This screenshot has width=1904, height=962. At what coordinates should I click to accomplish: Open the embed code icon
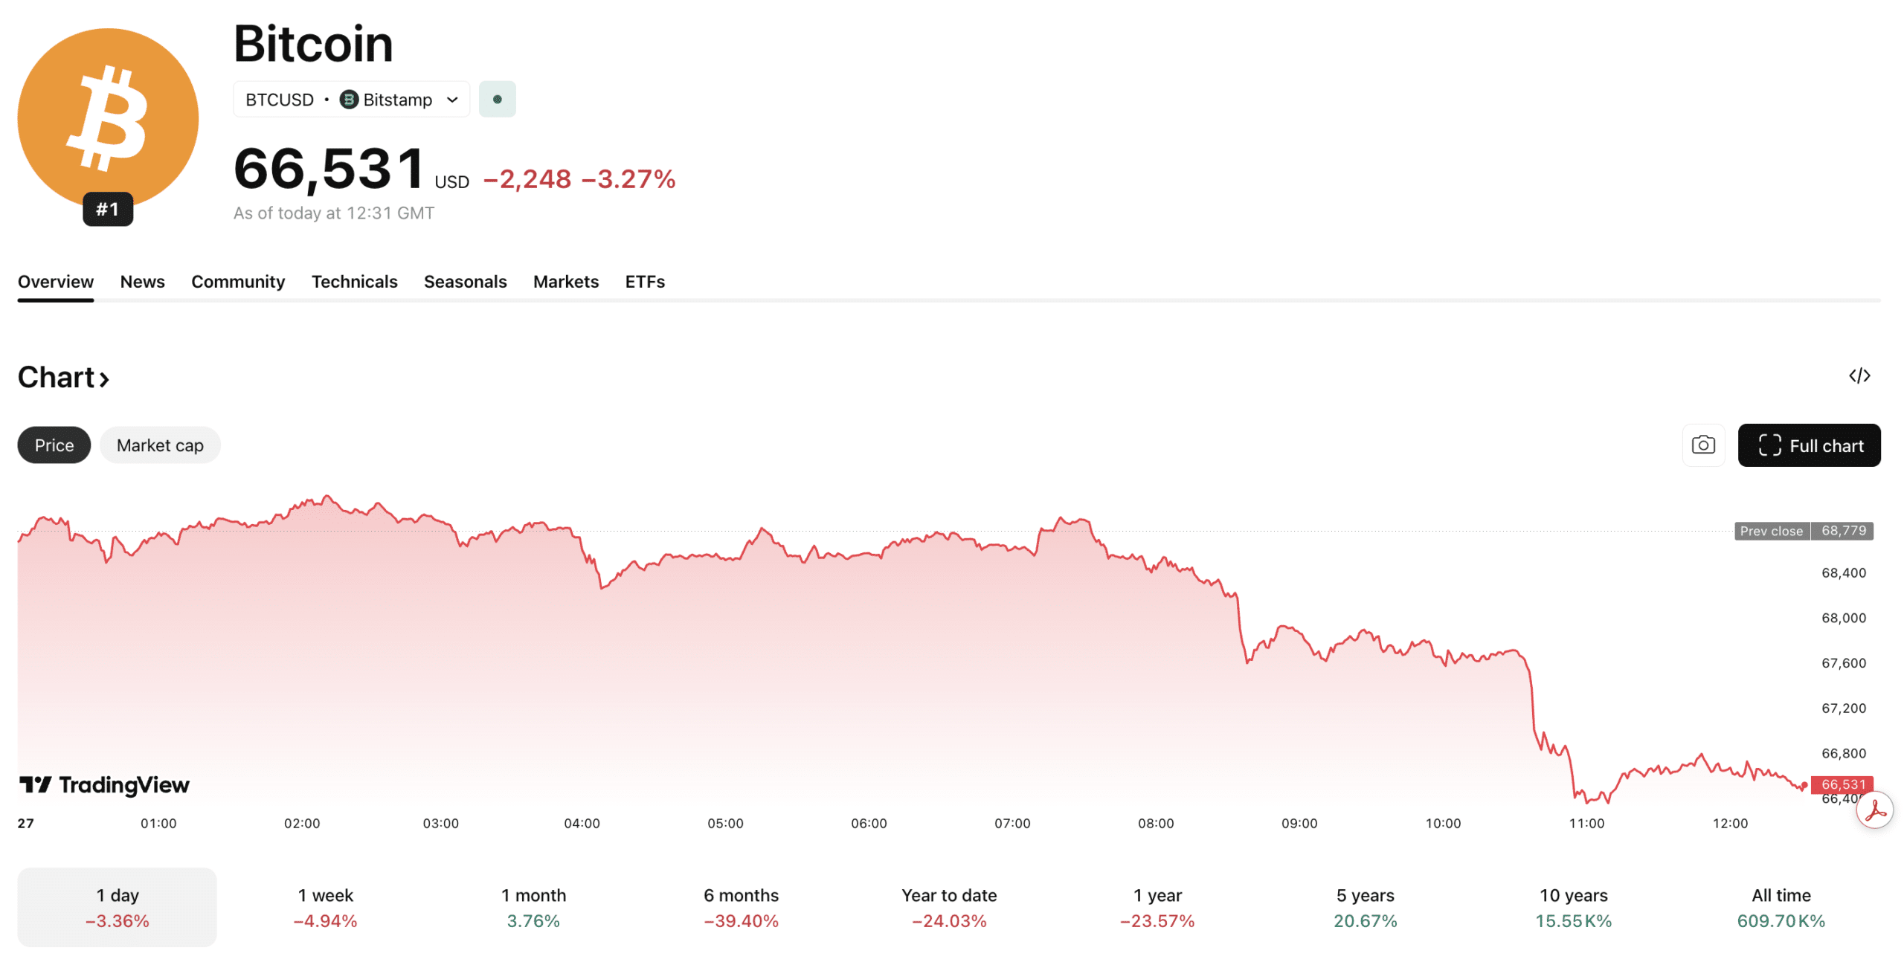click(1859, 375)
